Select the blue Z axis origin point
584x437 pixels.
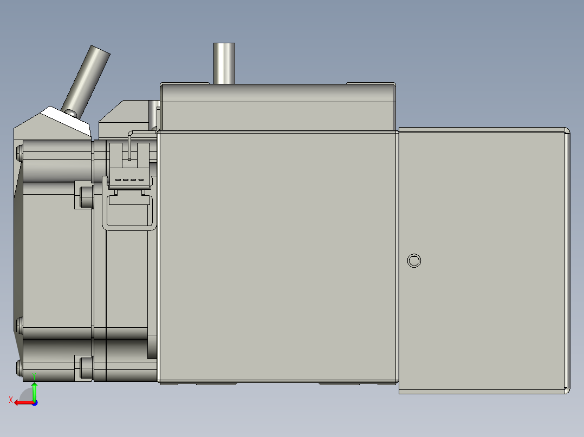tap(34, 402)
